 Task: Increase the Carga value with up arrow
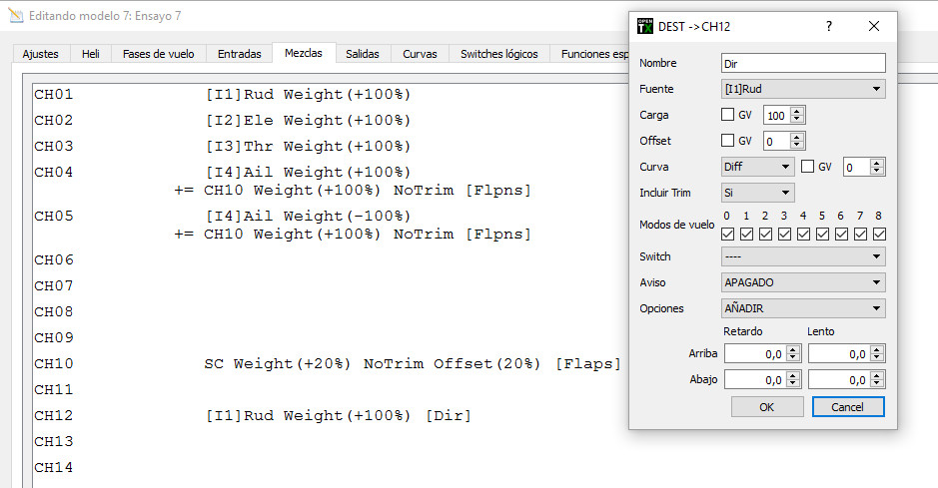[x=798, y=111]
